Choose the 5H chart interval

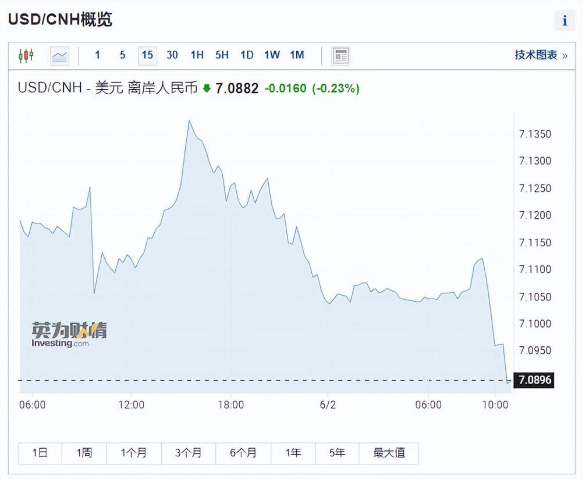(x=222, y=55)
